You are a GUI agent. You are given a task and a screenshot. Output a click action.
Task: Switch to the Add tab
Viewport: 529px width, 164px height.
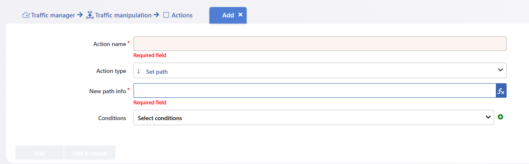coord(228,15)
